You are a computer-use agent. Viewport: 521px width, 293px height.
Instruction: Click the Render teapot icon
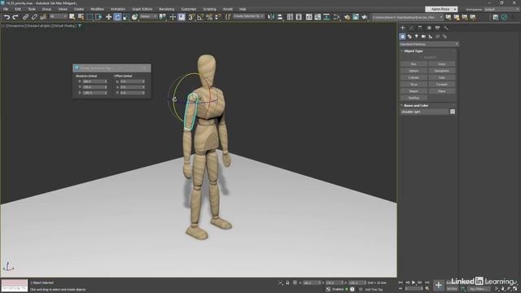click(x=365, y=17)
